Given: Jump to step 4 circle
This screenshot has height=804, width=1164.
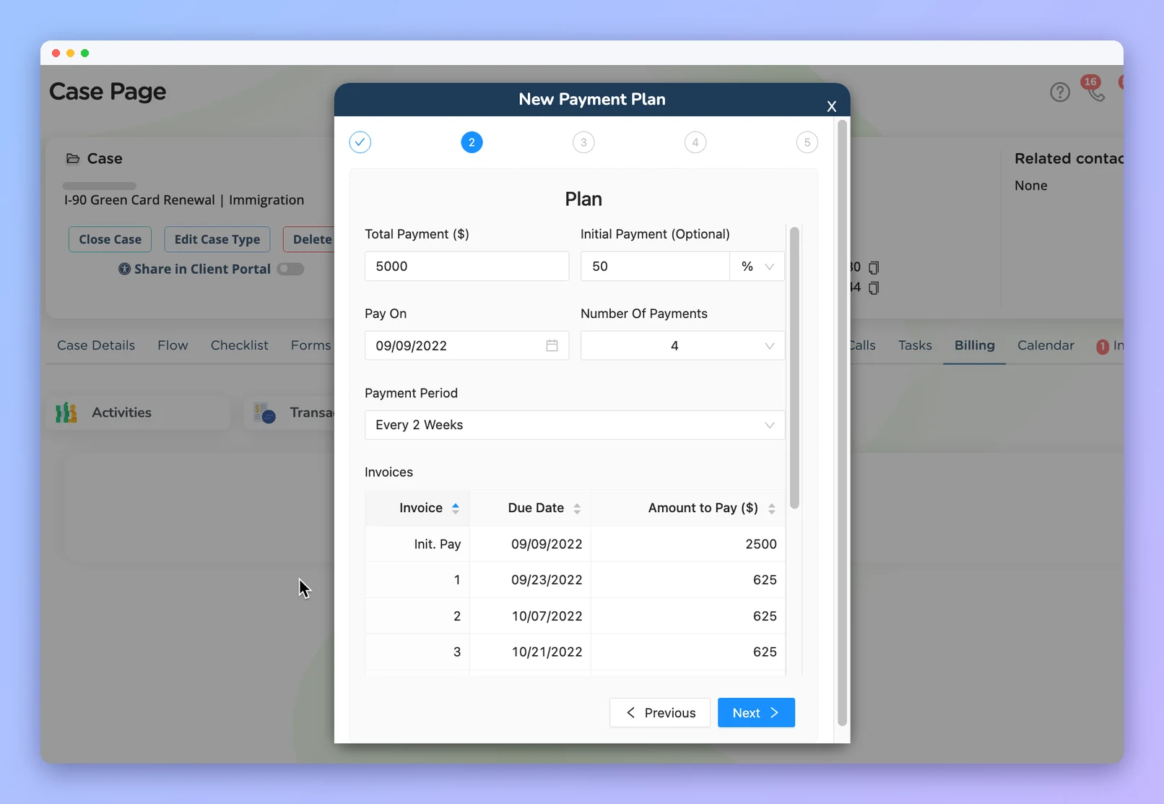Looking at the screenshot, I should [695, 142].
